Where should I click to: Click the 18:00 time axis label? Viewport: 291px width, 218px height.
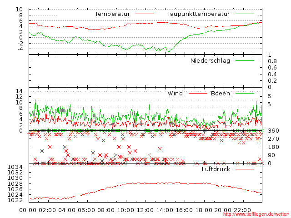(204, 210)
